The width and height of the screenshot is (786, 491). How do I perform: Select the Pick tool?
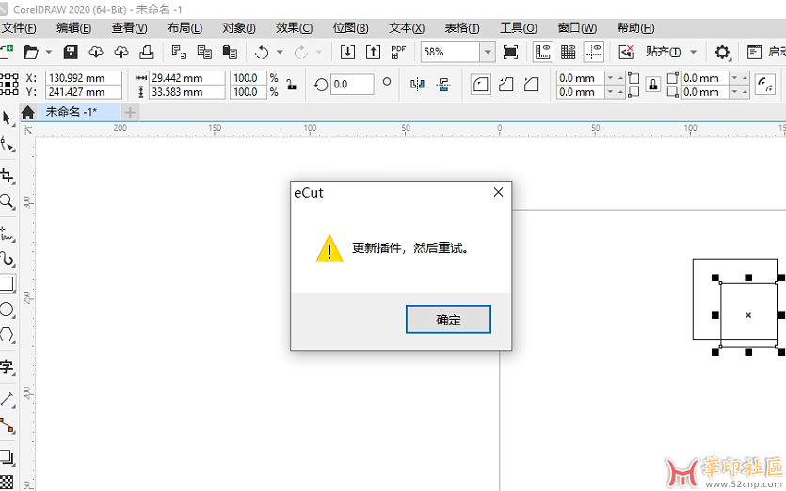[7, 119]
